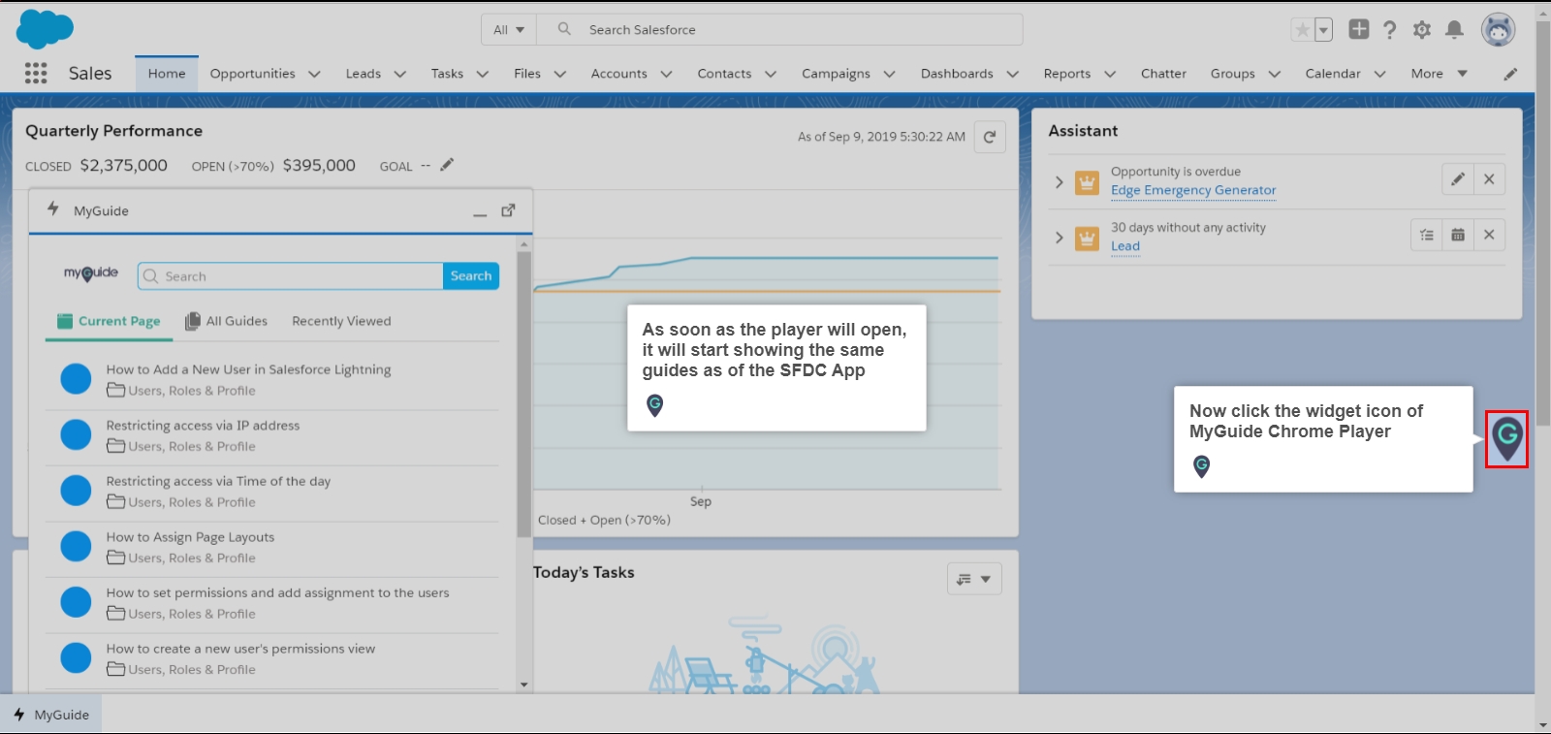Create an event for the inactive lead
This screenshot has width=1551, height=734.
1457,235
